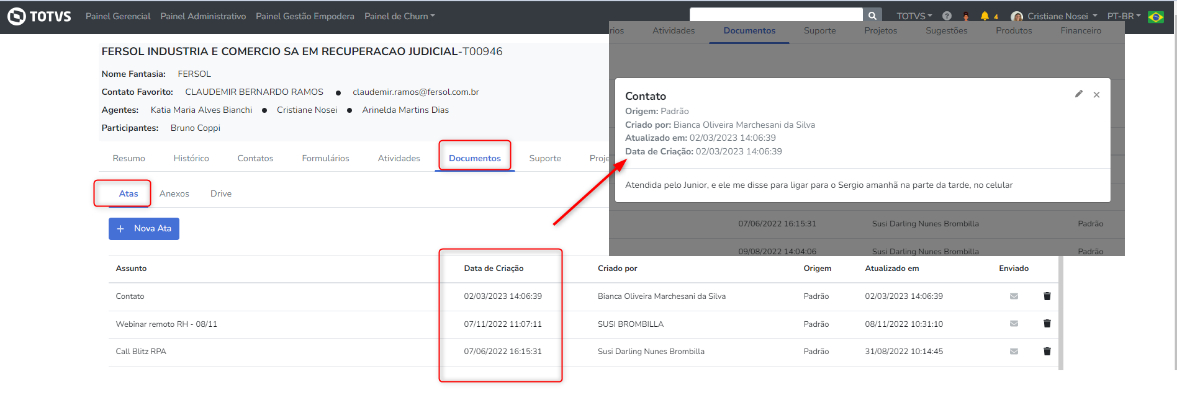The height and width of the screenshot is (413, 1177).
Task: Click envelope icon in Call Blitz RPA row
Action: click(x=1014, y=352)
